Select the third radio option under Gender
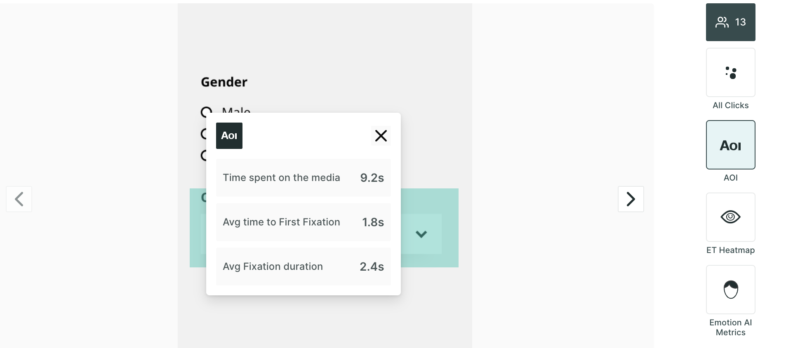This screenshot has height=348, width=786. (203, 155)
